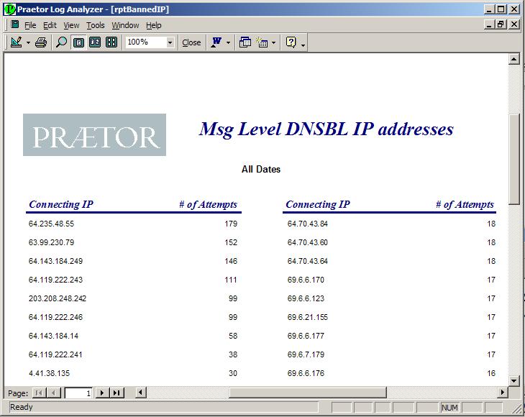Viewport: 525px width, 417px height.
Task: Click IP address 64.70.43.84
Action: click(307, 224)
